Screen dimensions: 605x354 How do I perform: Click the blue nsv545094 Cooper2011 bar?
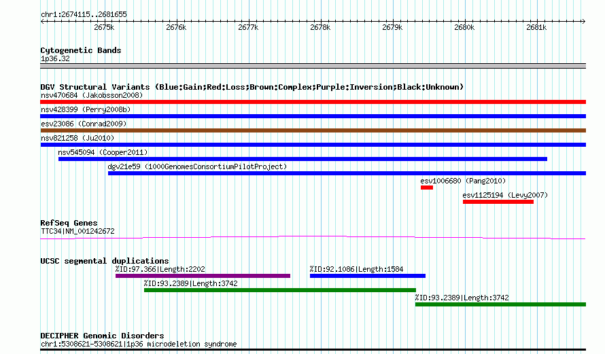(x=302, y=159)
